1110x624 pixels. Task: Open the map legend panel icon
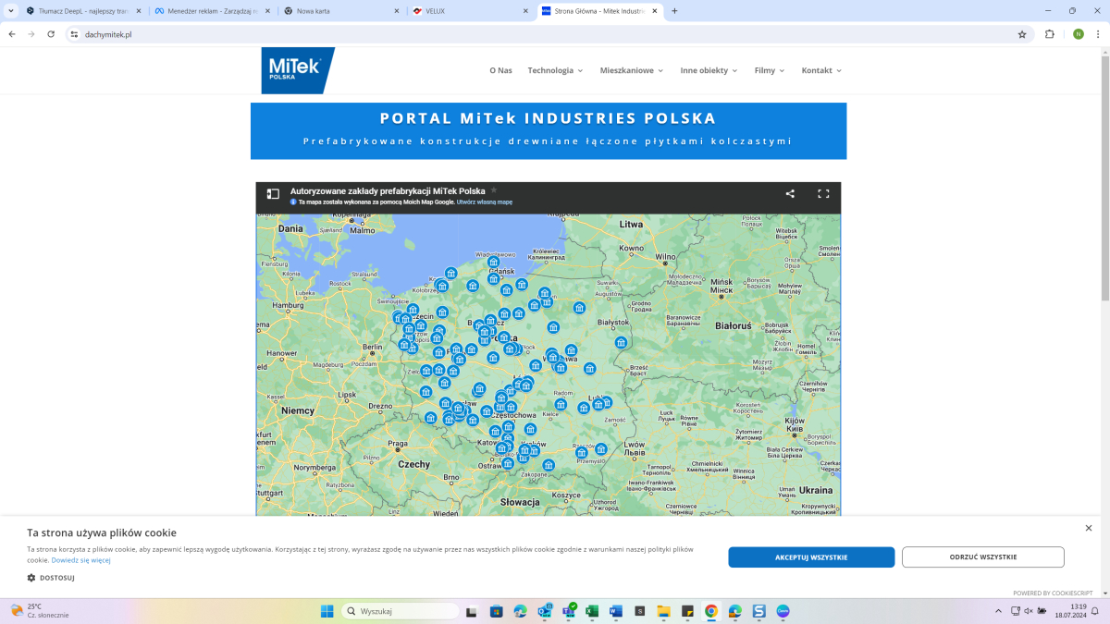pyautogui.click(x=273, y=194)
